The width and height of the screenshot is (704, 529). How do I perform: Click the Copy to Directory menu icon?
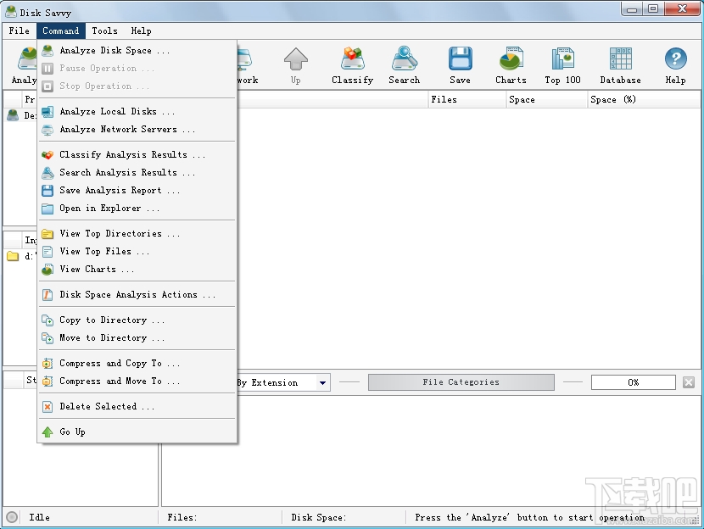click(x=47, y=320)
